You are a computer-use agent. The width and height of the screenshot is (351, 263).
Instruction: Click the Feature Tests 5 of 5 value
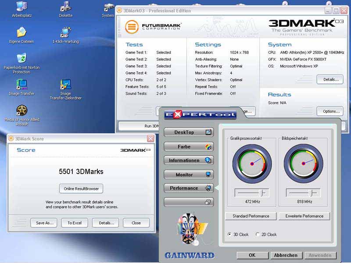[161, 87]
